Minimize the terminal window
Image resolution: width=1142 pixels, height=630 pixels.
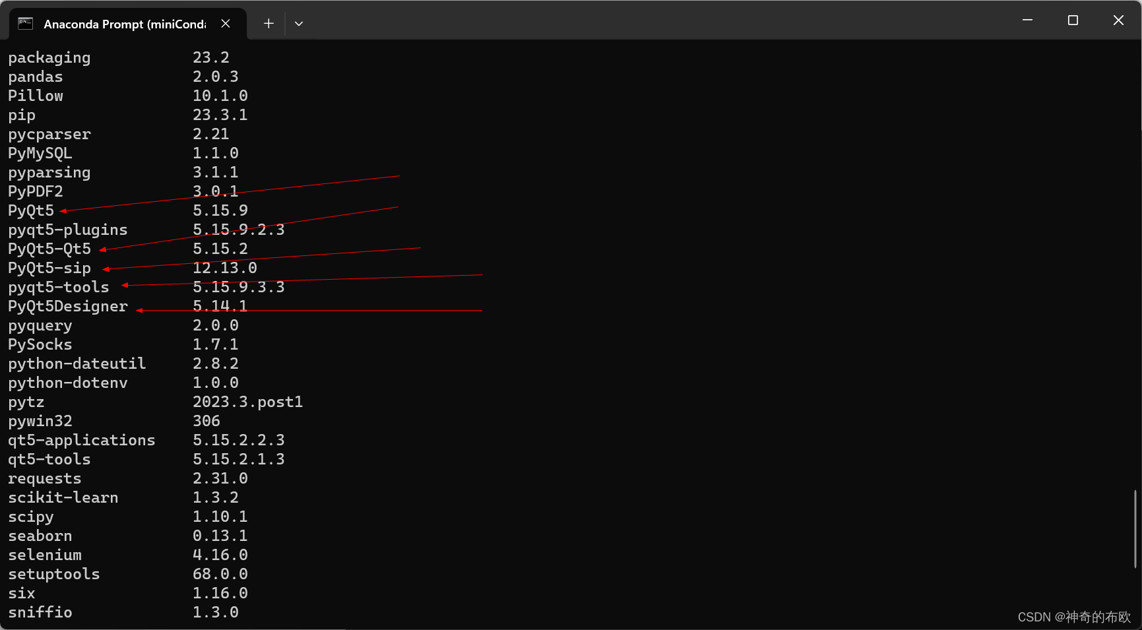point(1027,20)
